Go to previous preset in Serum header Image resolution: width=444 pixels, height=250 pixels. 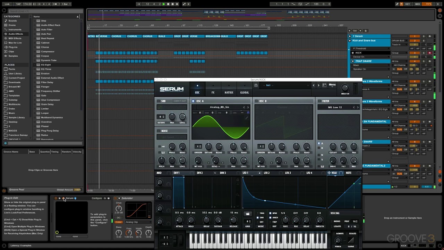(314, 85)
